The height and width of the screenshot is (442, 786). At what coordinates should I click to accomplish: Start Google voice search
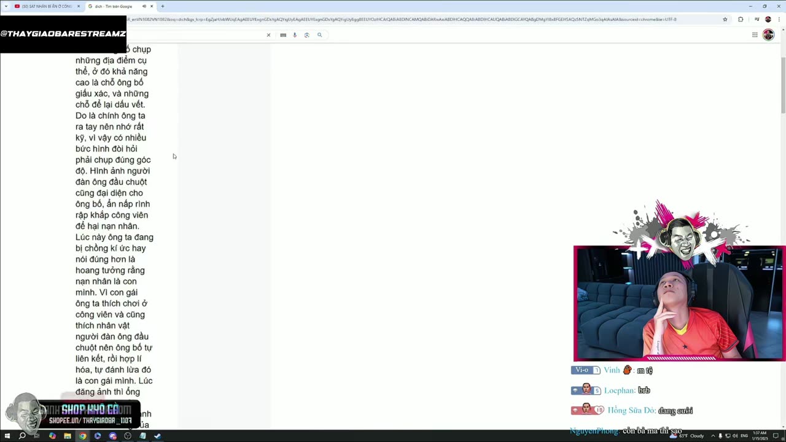point(295,35)
